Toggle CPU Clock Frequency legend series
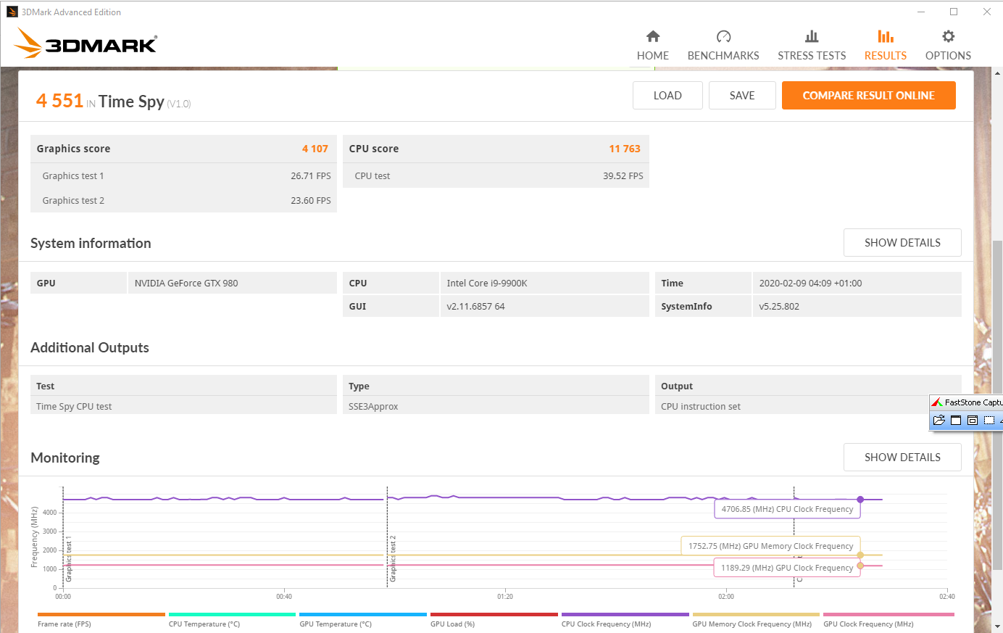This screenshot has height=633, width=1003. tap(625, 620)
